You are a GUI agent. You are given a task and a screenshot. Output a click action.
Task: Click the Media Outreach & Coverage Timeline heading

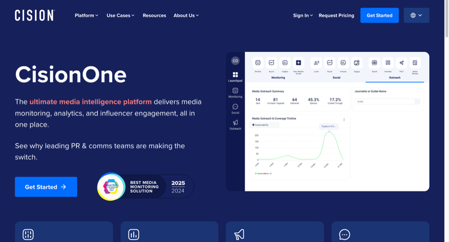pos(274,119)
